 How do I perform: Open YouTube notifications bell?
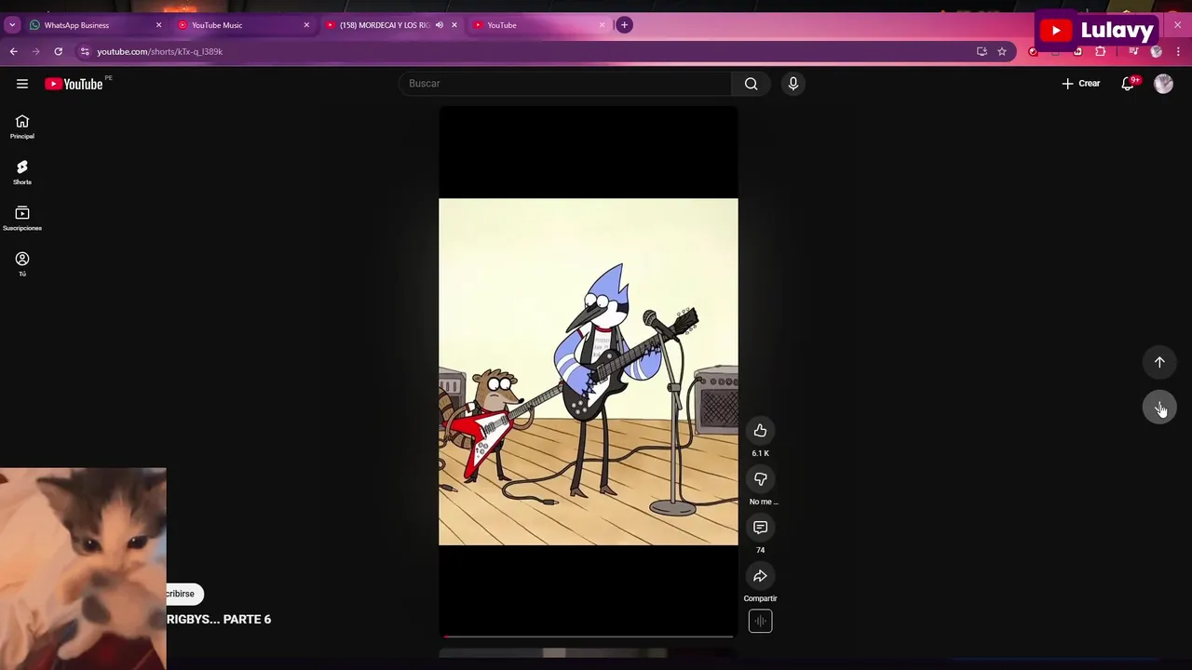click(1128, 84)
